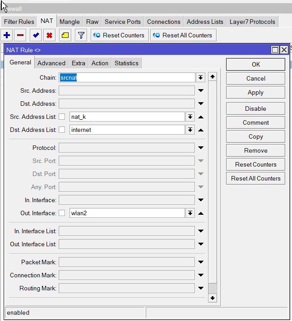292x321 pixels.
Task: Click the Chain input field with srcnat
Action: pyautogui.click(x=127, y=77)
